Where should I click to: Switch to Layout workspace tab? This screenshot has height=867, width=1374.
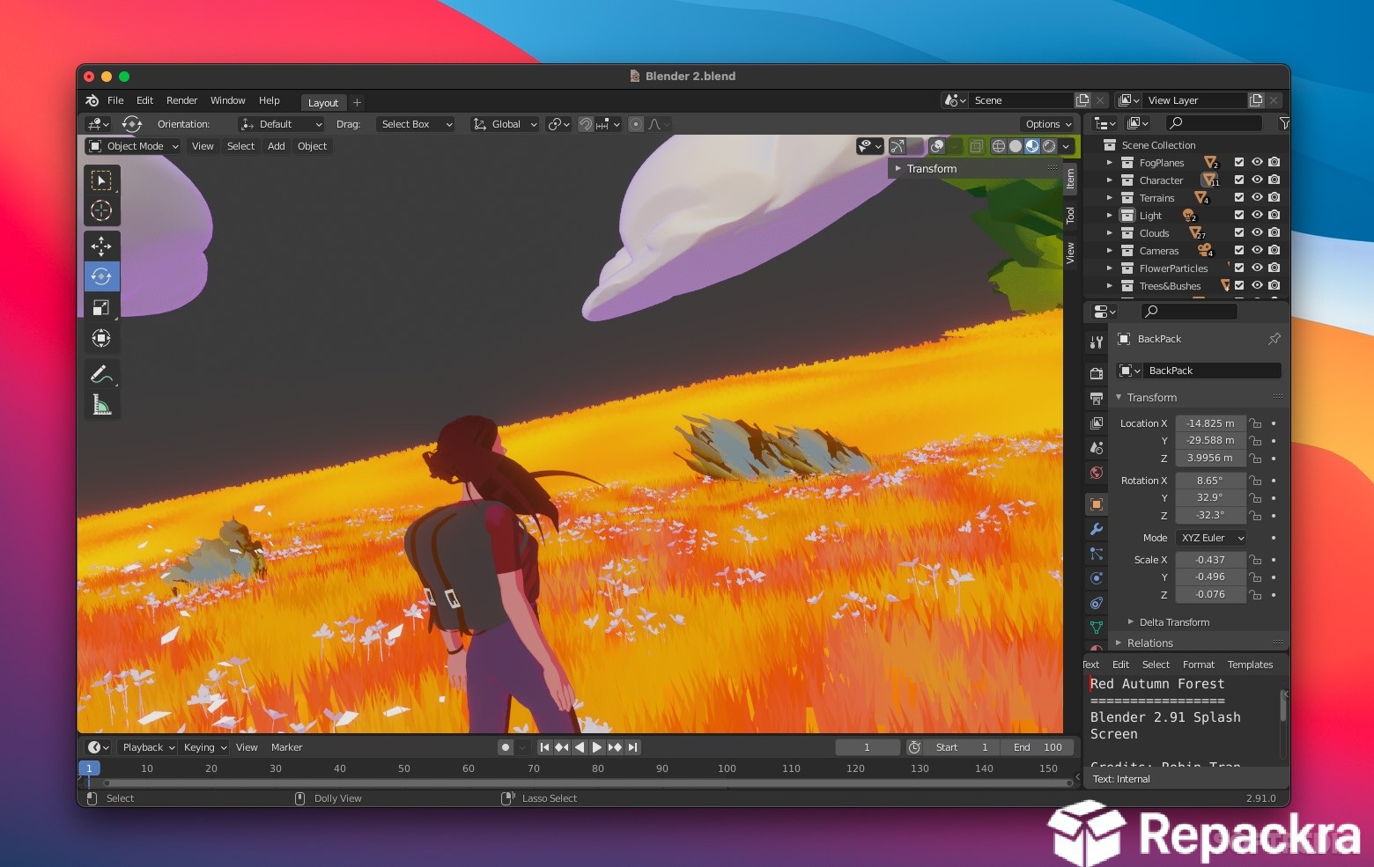tap(323, 103)
